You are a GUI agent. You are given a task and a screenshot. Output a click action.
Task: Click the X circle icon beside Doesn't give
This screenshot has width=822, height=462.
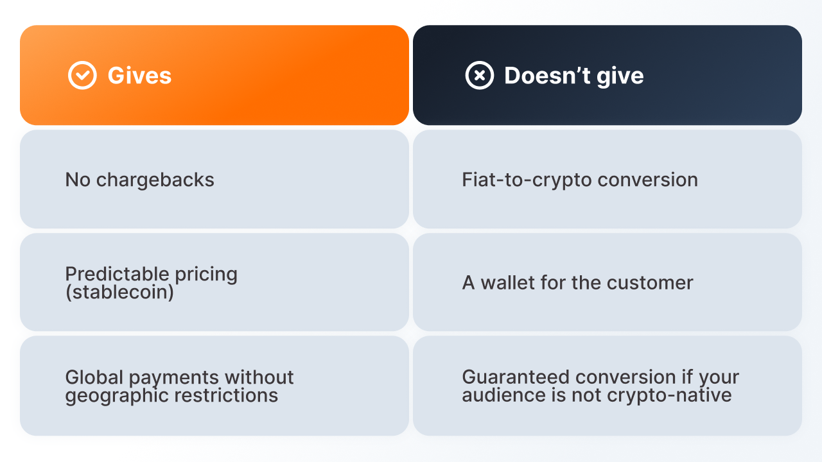(479, 76)
